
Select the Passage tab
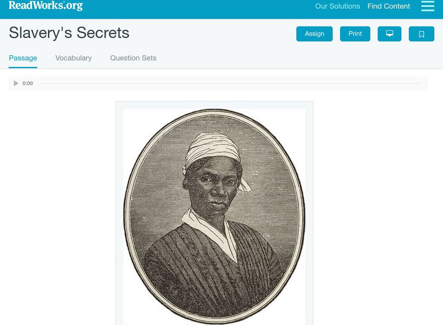pyautogui.click(x=23, y=58)
